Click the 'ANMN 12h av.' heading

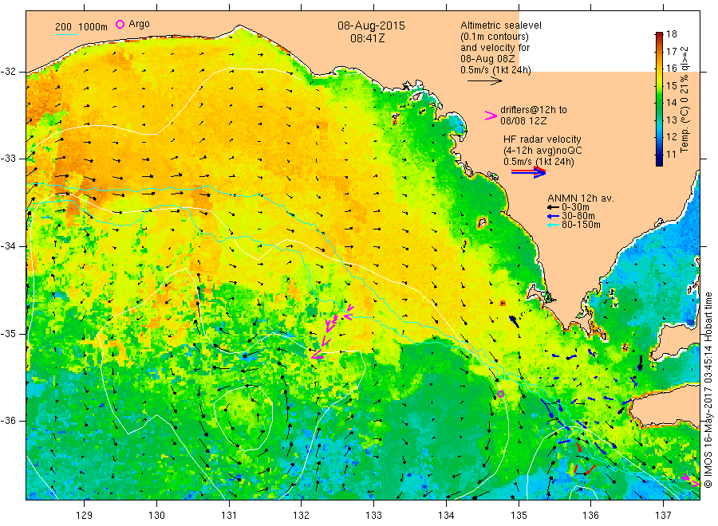click(x=581, y=198)
